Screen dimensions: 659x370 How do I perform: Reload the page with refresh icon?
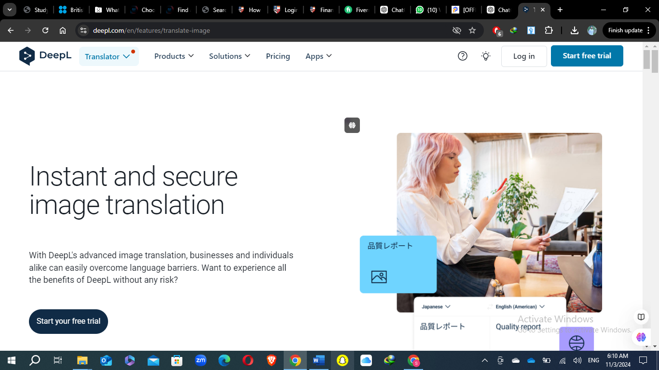click(45, 30)
